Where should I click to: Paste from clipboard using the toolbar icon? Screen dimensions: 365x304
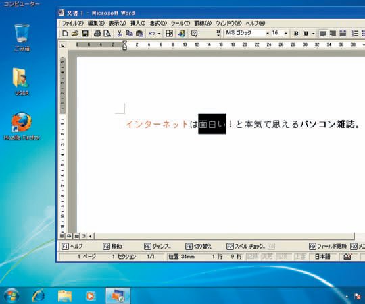[139, 34]
